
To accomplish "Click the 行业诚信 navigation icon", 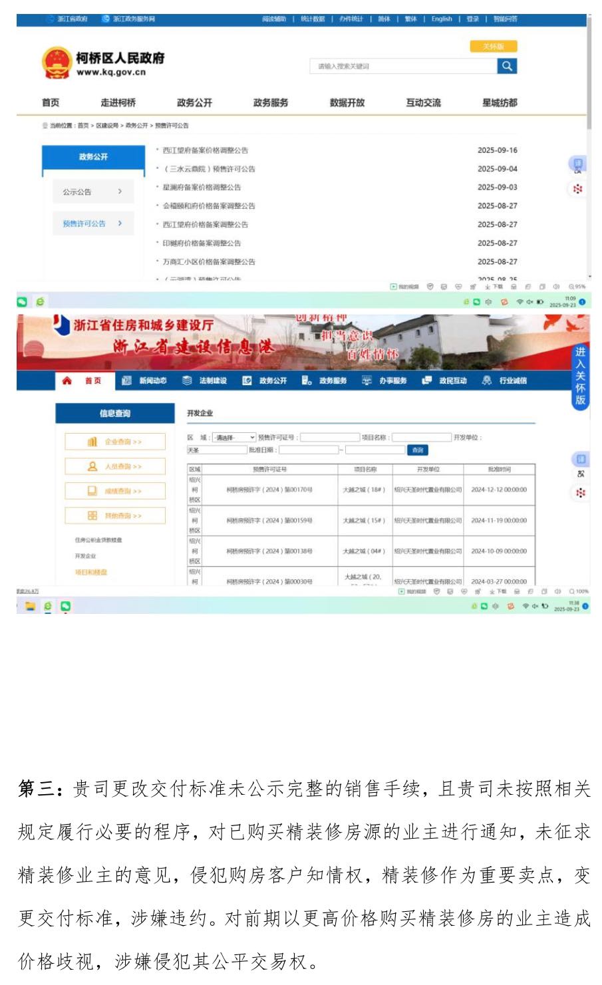I will [x=487, y=380].
